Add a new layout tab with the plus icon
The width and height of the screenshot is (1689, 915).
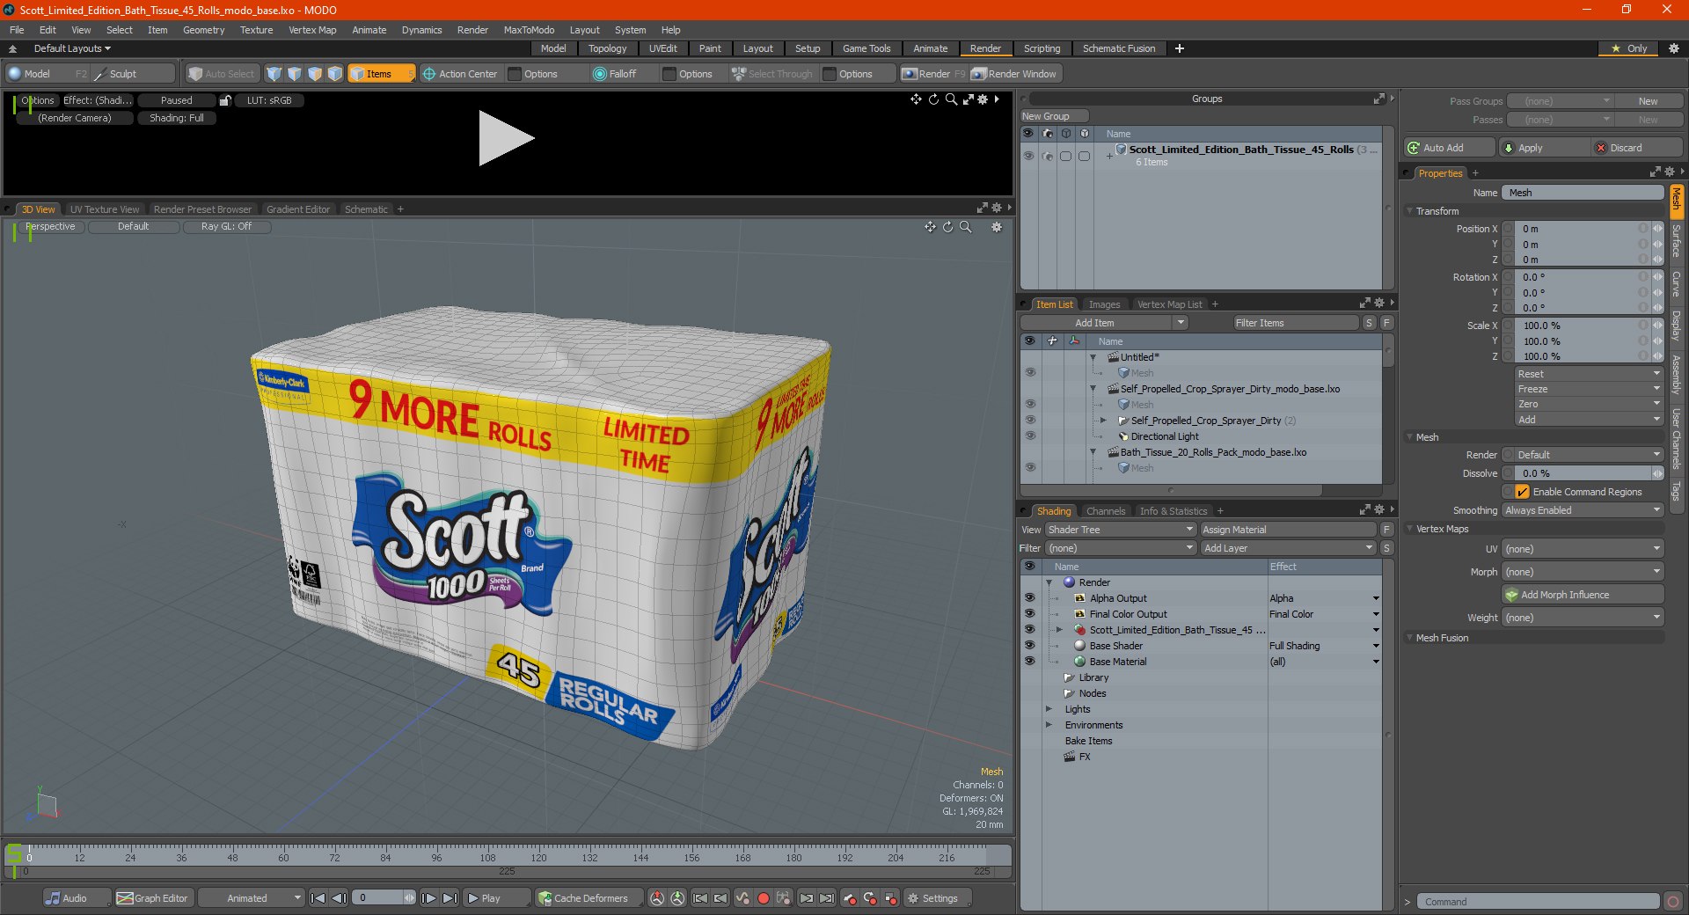click(1180, 48)
